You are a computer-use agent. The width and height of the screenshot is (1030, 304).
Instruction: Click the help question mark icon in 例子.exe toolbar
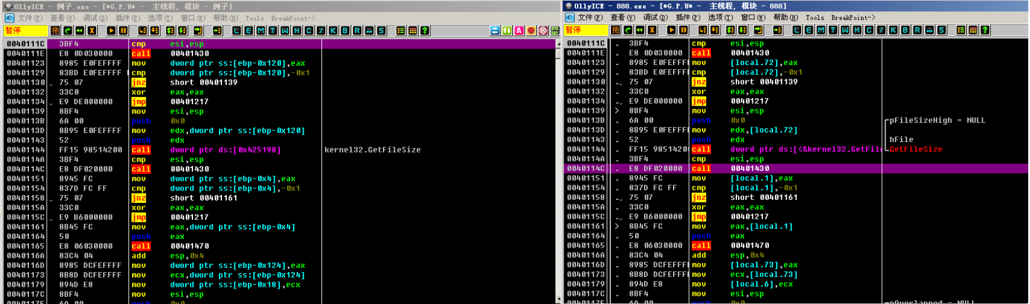click(x=425, y=31)
